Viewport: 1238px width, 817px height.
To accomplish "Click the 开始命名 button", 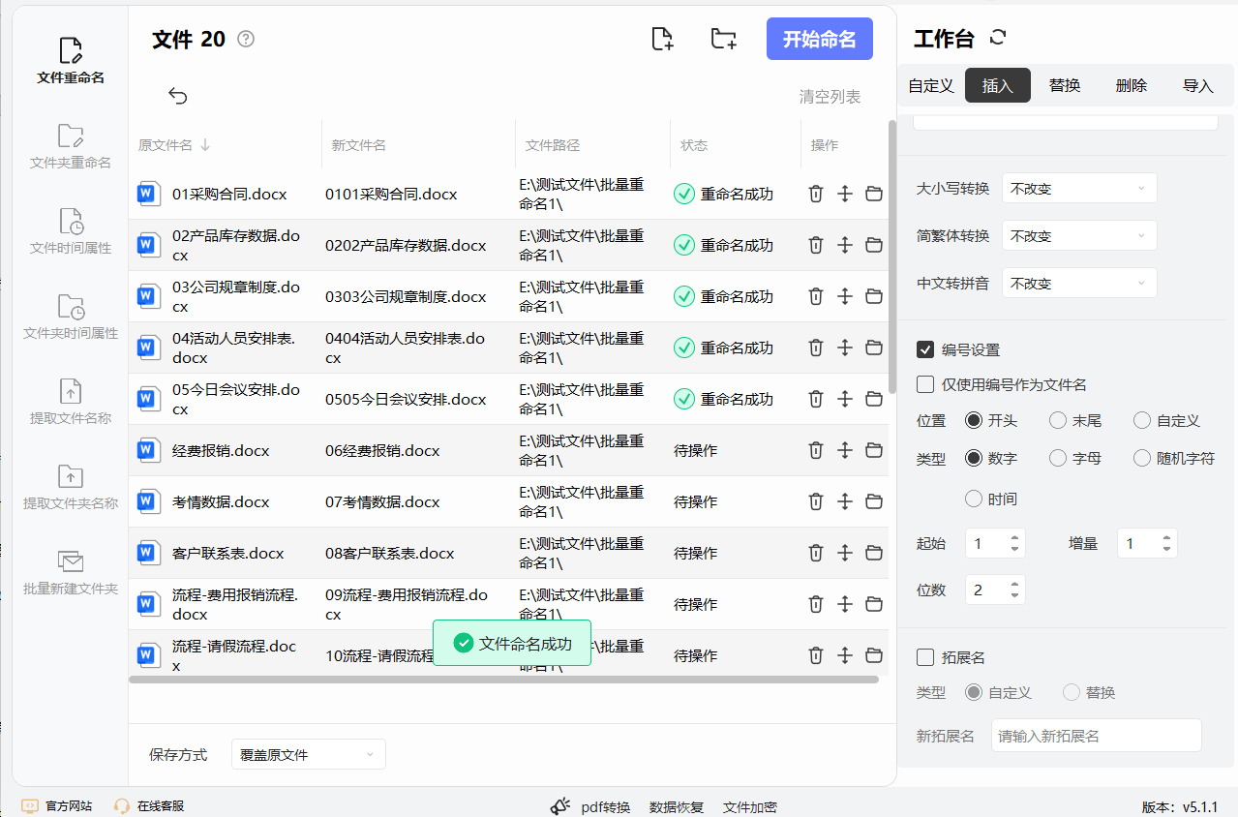I will (x=819, y=39).
